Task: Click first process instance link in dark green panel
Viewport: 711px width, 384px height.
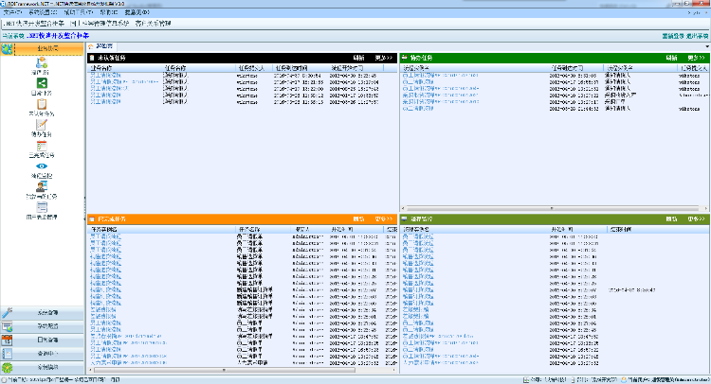Action: (x=440, y=76)
